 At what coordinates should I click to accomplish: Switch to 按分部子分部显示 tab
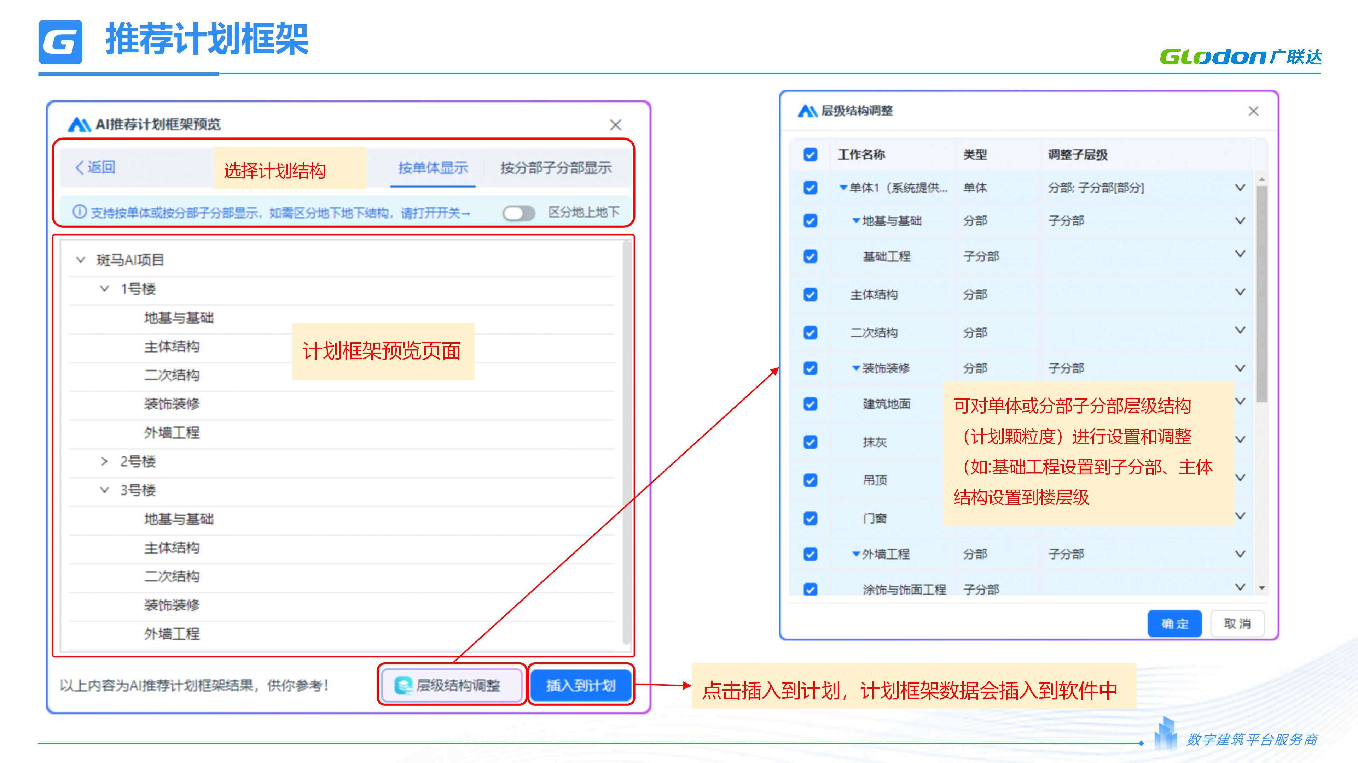pyautogui.click(x=556, y=168)
